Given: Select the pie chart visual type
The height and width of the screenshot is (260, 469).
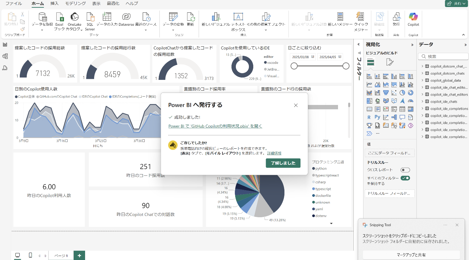Looking at the screenshot, I should pyautogui.click(x=402, y=93).
